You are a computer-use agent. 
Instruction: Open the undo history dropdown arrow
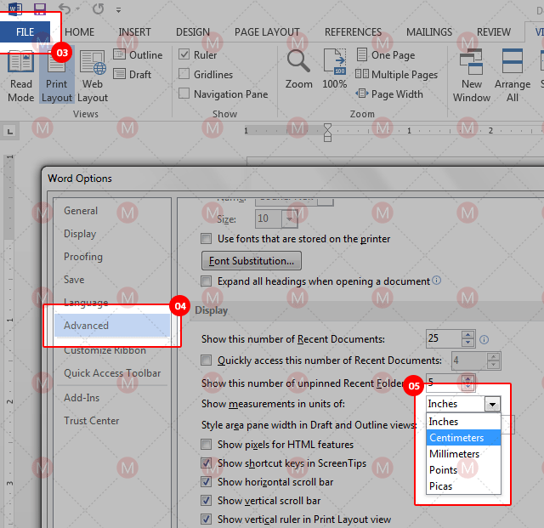[77, 9]
